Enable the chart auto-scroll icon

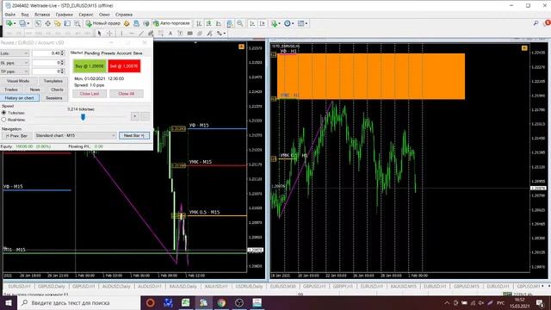pyautogui.click(x=252, y=23)
